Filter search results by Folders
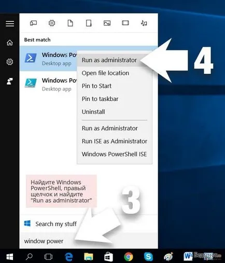The image size is (225, 263). click(x=89, y=23)
